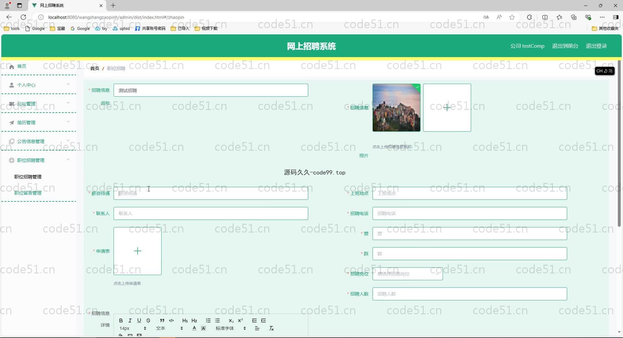
Task: Click 退出到前台 in the header
Action: (x=565, y=46)
